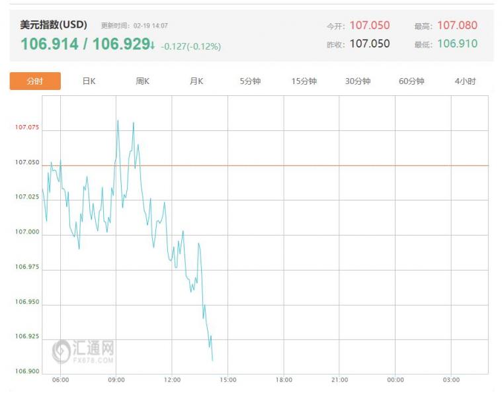Switch to the 5分钟 interval

coord(250,81)
